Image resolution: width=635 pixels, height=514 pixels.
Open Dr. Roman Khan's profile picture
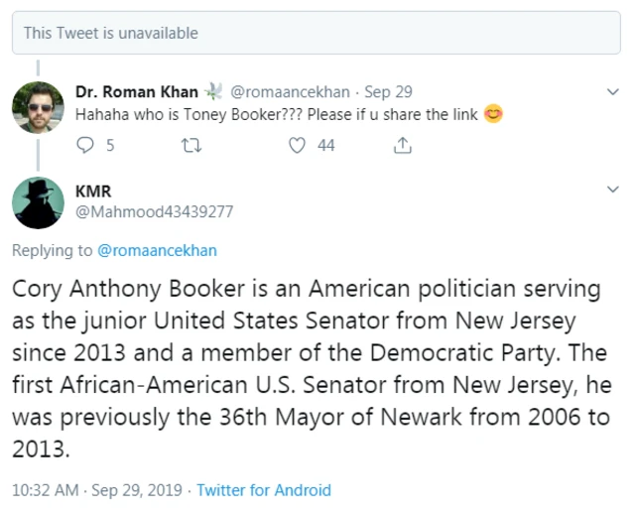point(38,107)
